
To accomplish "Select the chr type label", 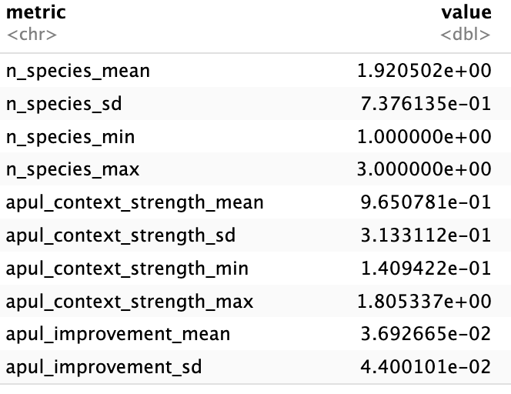I will [31, 35].
